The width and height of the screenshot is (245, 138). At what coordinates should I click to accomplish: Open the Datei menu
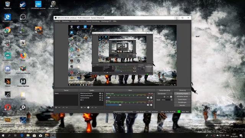pyautogui.click(x=57, y=21)
